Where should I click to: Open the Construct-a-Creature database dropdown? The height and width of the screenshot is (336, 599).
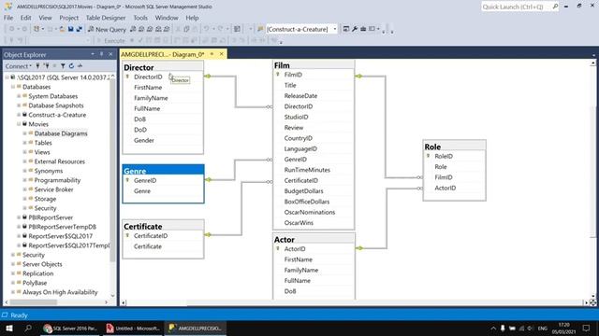[x=335, y=29]
